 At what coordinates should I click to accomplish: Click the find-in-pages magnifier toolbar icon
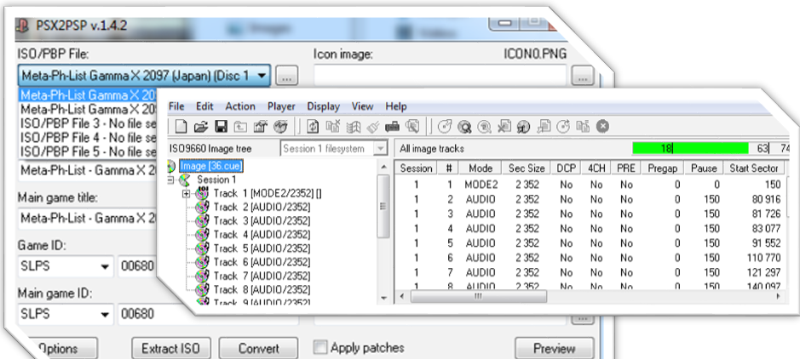(412, 126)
